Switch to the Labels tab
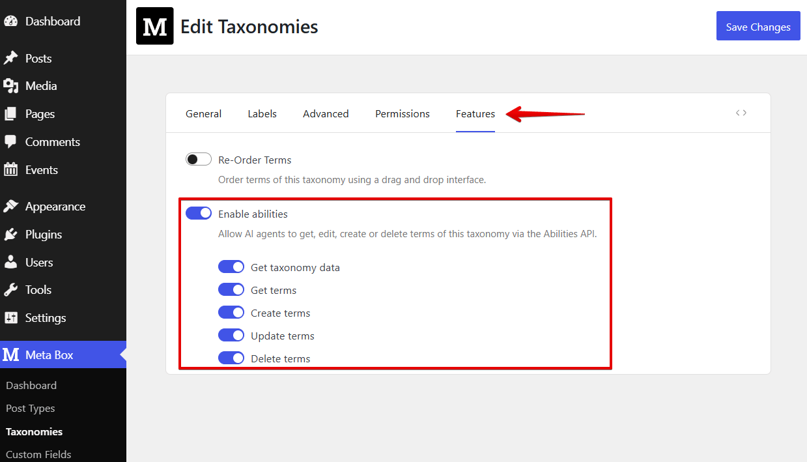Screen dimensions: 807x462 coord(262,113)
